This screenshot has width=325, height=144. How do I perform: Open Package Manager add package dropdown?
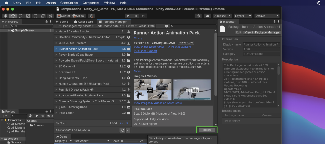click(58, 26)
